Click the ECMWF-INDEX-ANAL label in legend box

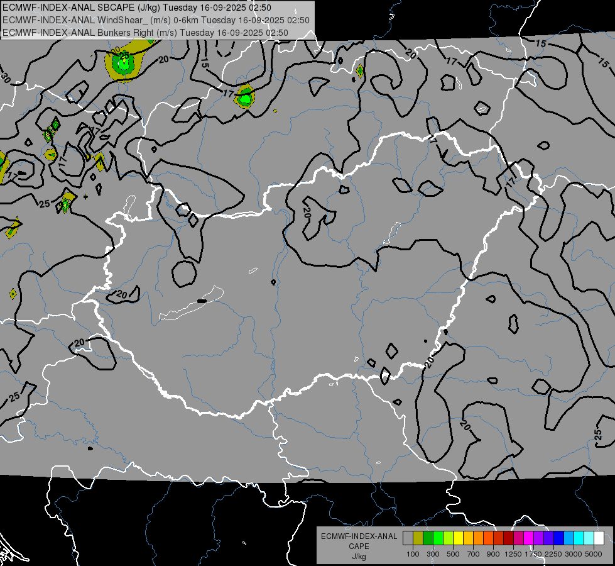359,536
